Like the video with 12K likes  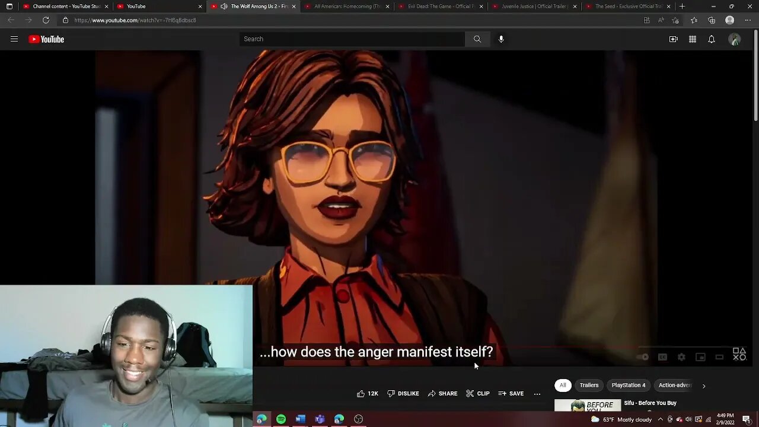367,394
